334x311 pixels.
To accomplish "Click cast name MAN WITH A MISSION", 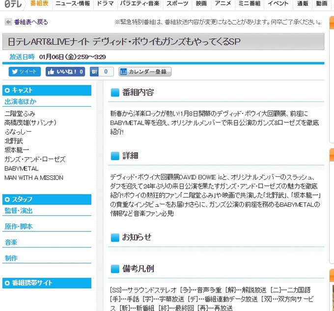I will tap(34, 178).
